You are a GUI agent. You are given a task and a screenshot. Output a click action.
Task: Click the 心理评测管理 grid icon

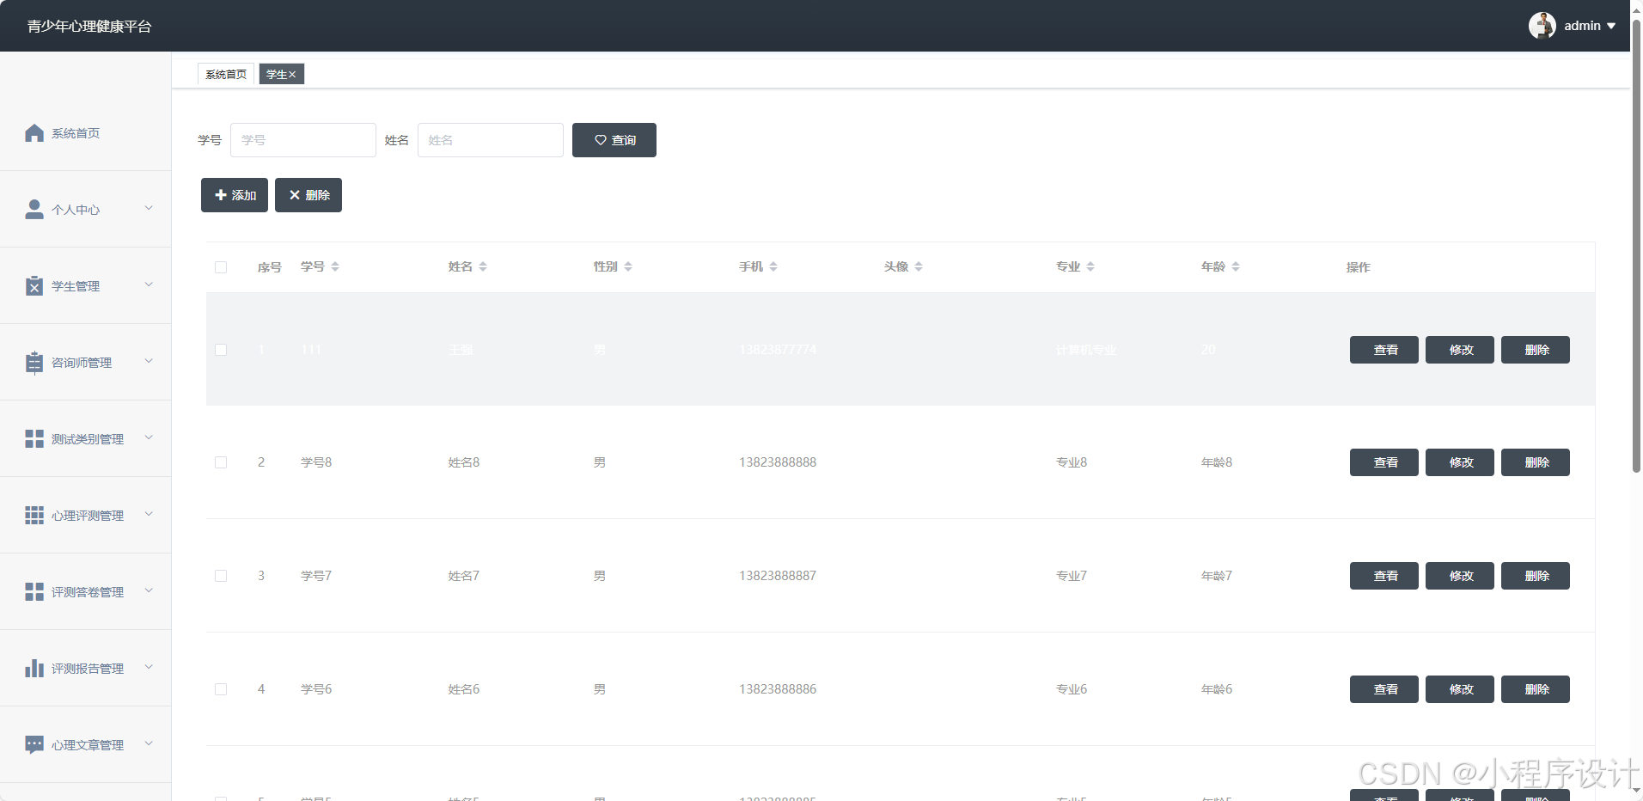click(34, 516)
